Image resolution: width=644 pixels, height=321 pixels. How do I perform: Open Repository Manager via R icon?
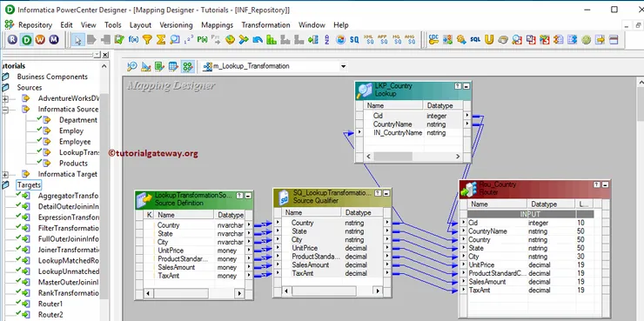click(13, 40)
